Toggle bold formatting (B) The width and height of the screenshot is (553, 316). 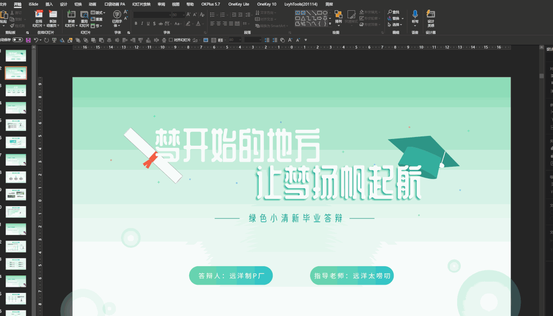point(136,24)
